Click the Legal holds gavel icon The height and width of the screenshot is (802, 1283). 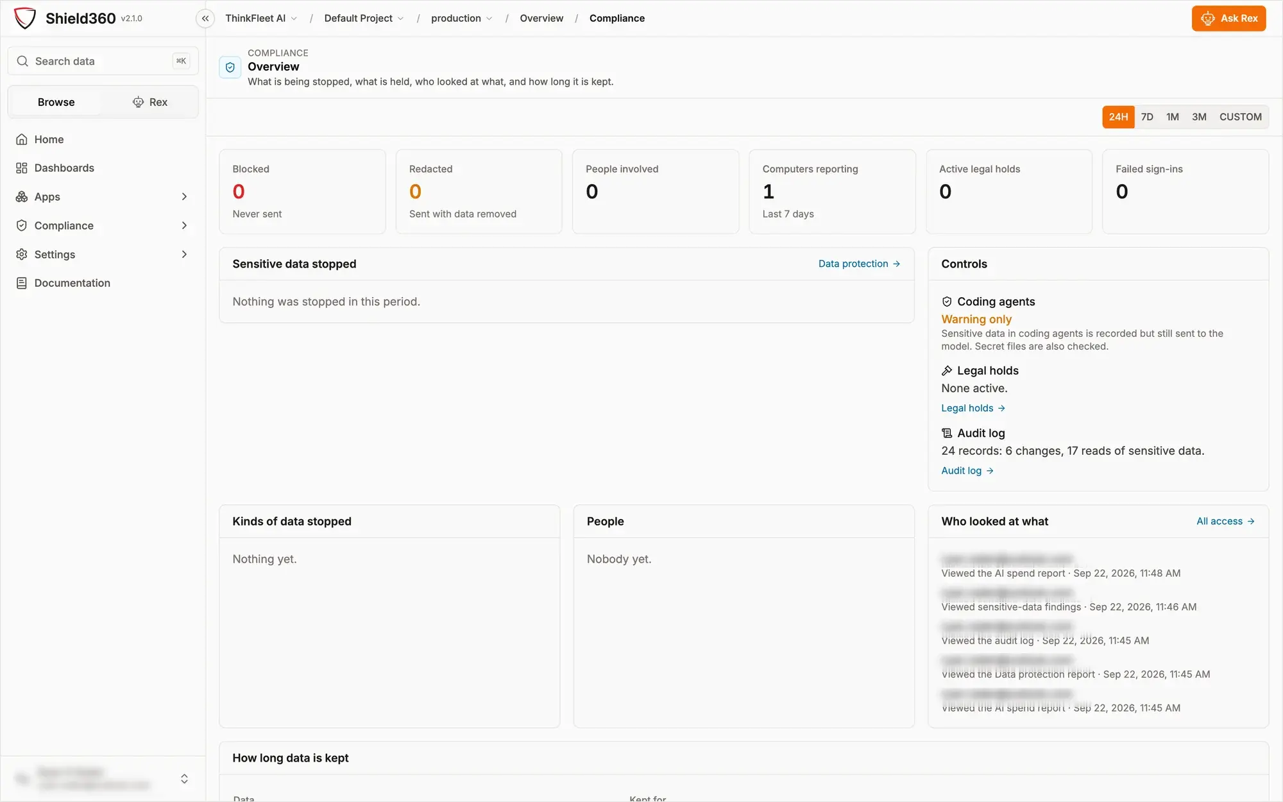[947, 371]
